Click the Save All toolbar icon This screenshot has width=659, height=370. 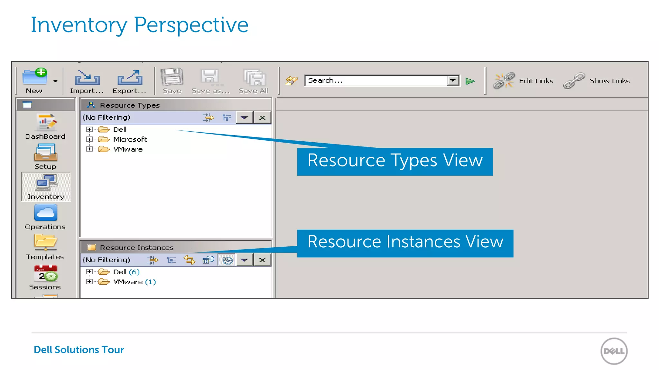254,77
